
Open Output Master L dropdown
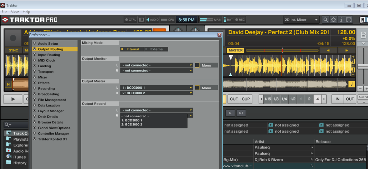coord(157,87)
